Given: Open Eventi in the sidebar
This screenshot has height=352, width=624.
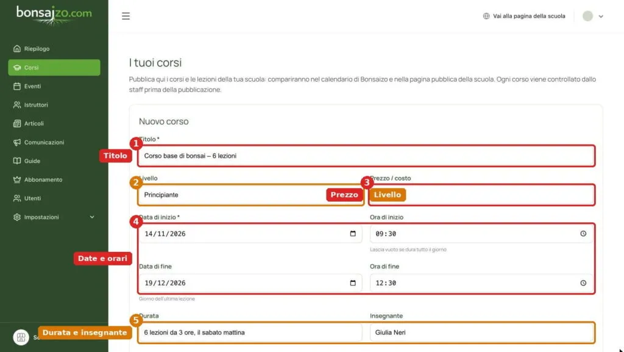Looking at the screenshot, I should (x=54, y=86).
